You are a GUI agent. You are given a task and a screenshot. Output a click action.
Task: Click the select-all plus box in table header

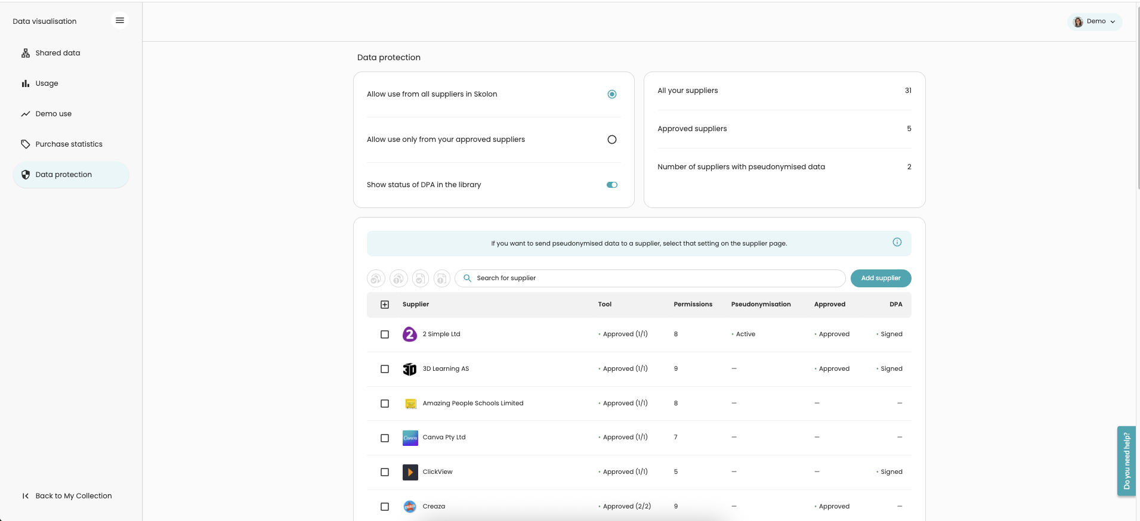(385, 305)
